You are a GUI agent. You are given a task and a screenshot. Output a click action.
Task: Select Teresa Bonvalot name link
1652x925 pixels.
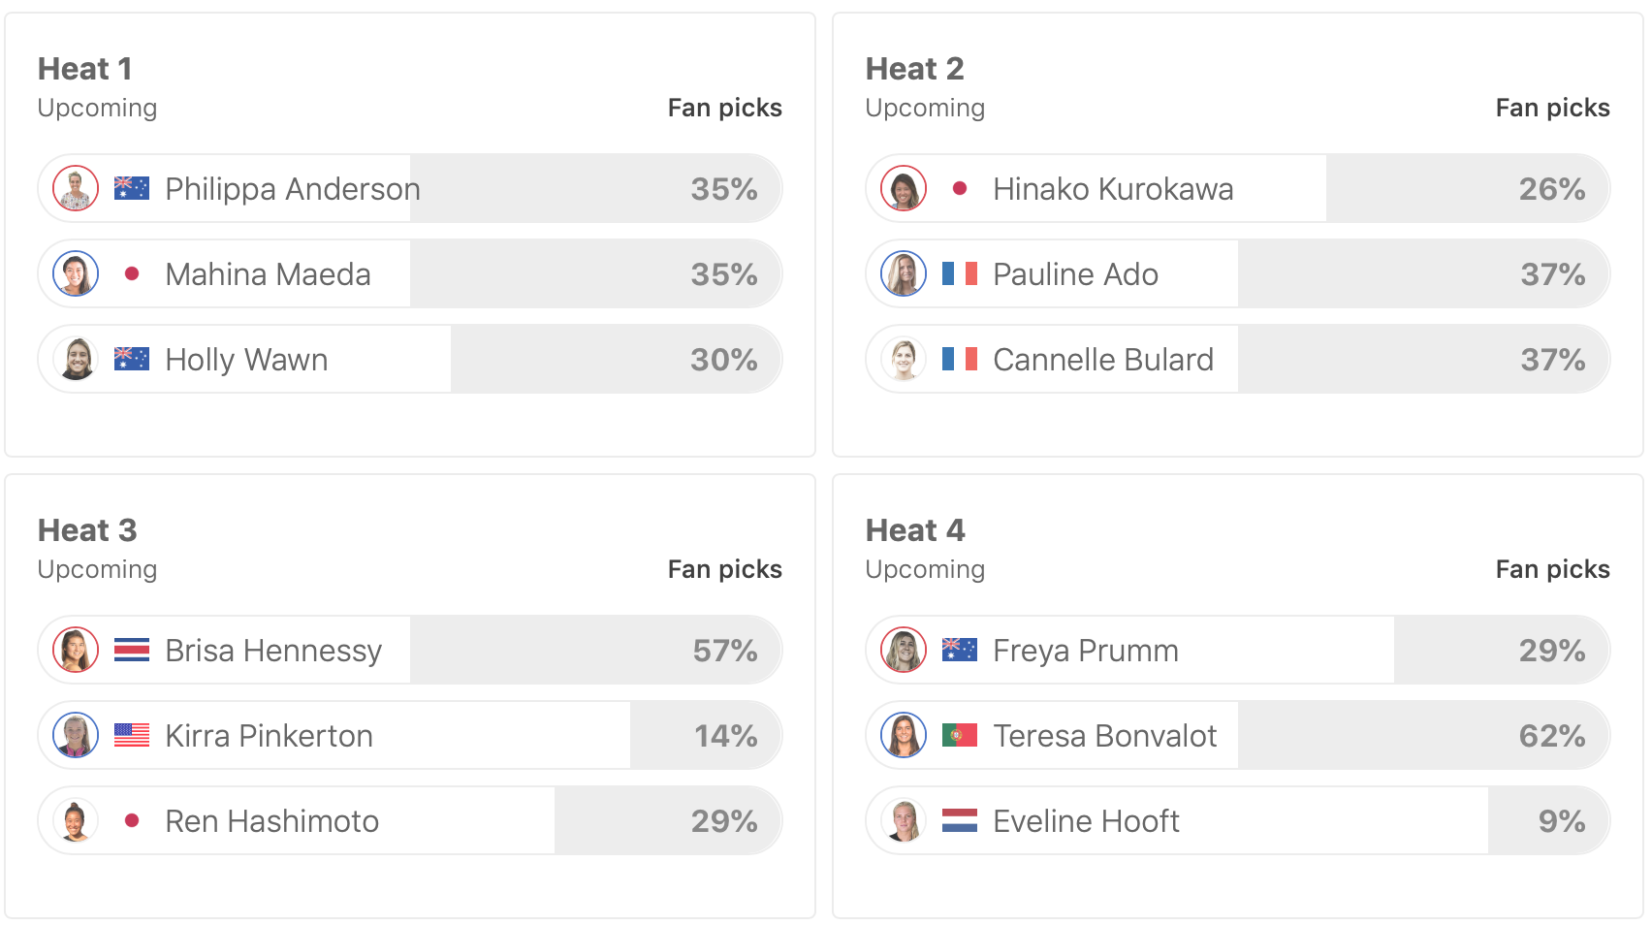coord(1104,736)
